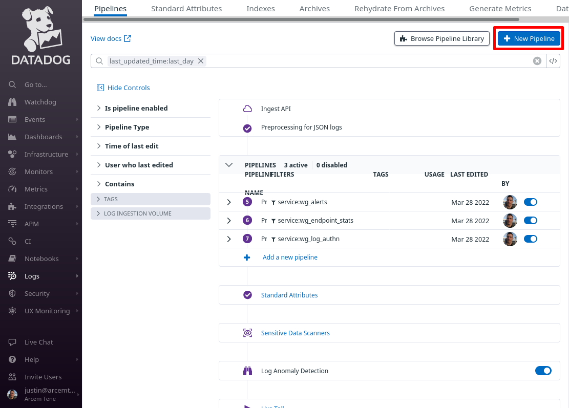
Task: Click the Metrics gauge icon
Action: pyautogui.click(x=12, y=189)
